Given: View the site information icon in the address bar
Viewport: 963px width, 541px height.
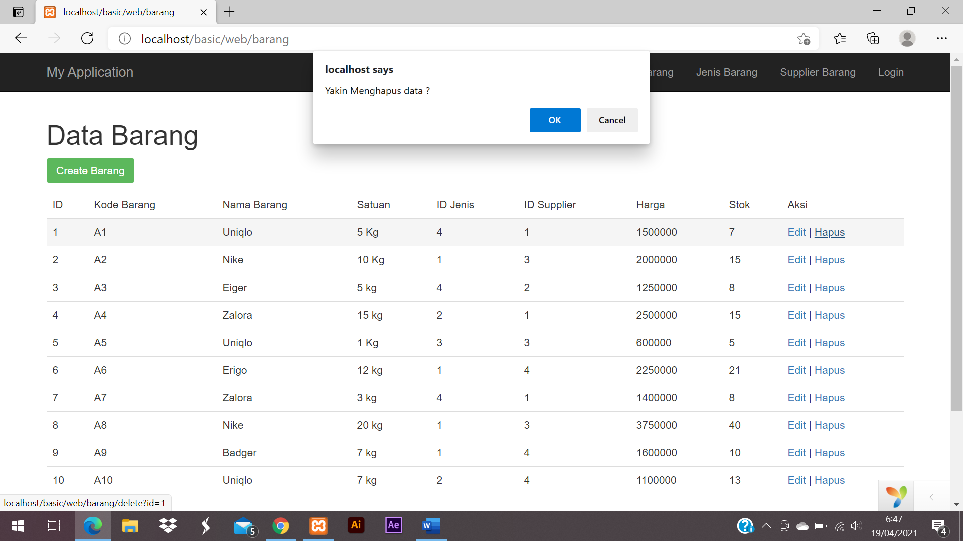Looking at the screenshot, I should [125, 39].
